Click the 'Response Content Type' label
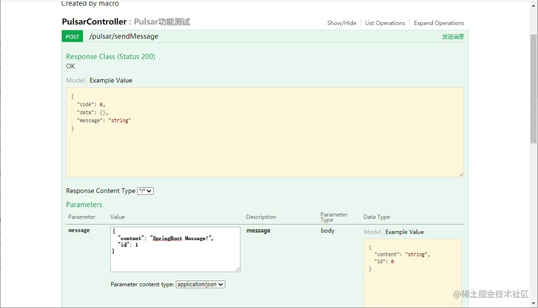 [100, 191]
